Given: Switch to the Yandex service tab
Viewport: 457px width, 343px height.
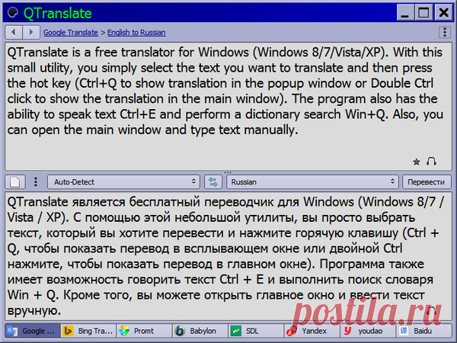Looking at the screenshot, I should pos(312,331).
